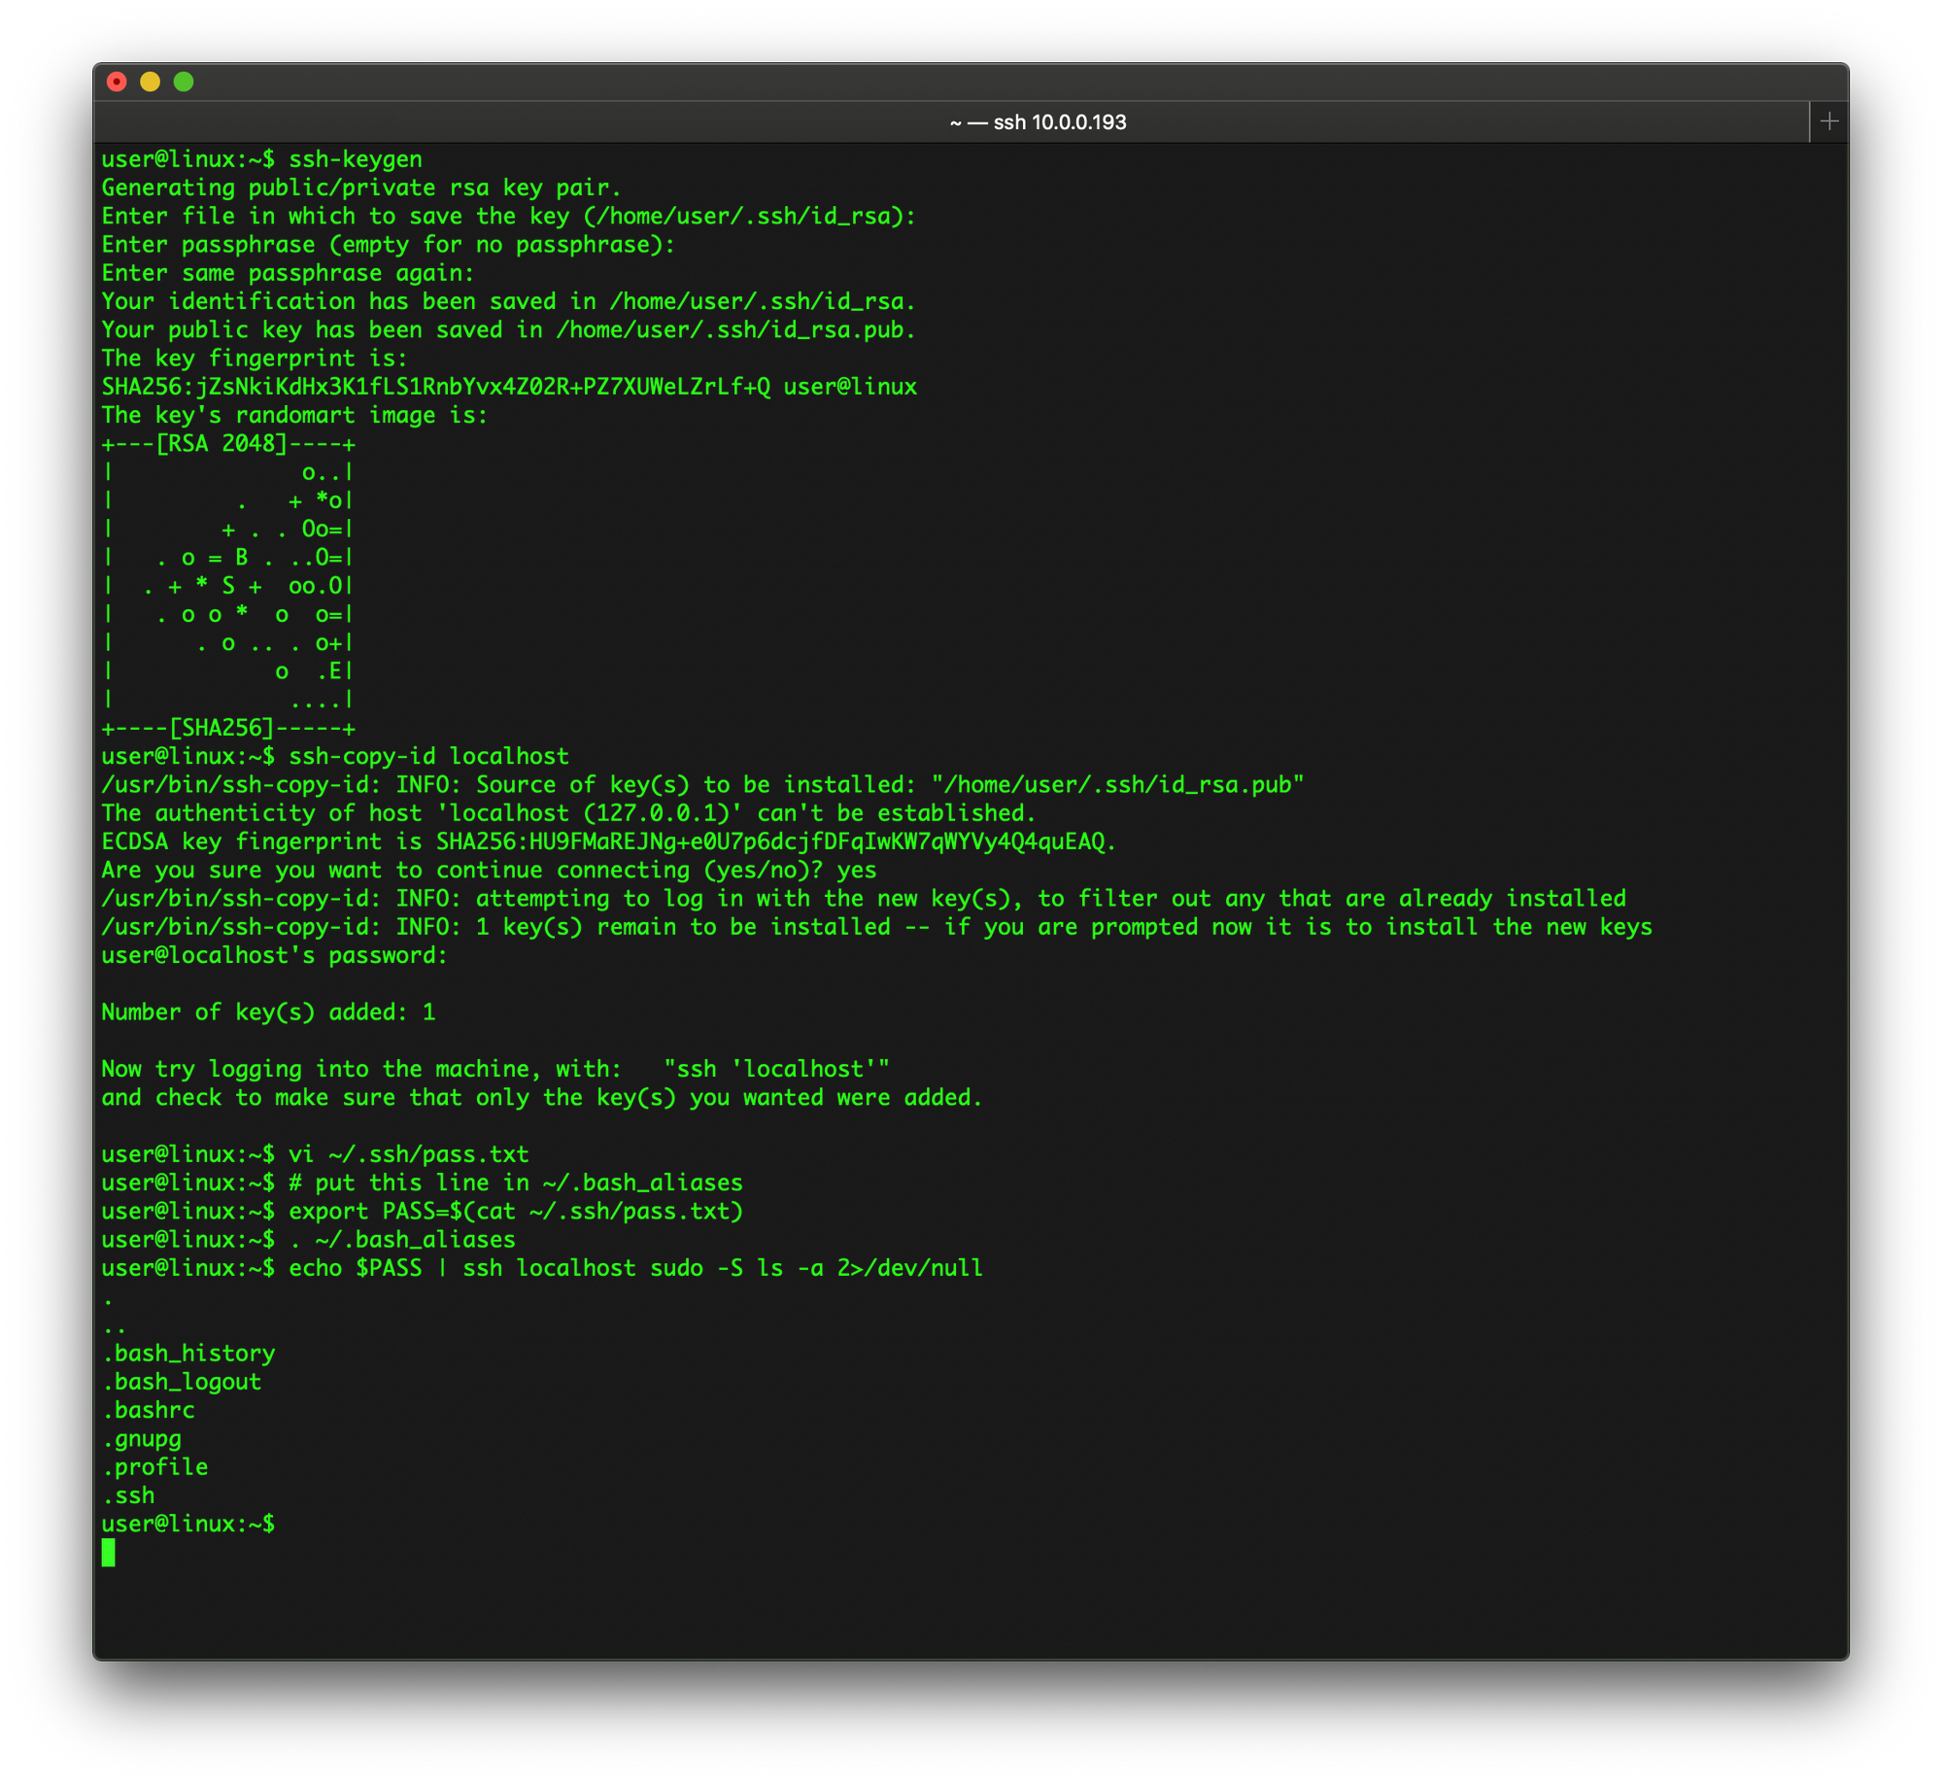Click the ssh 10.0.0.193 title bar text

(x=1038, y=122)
